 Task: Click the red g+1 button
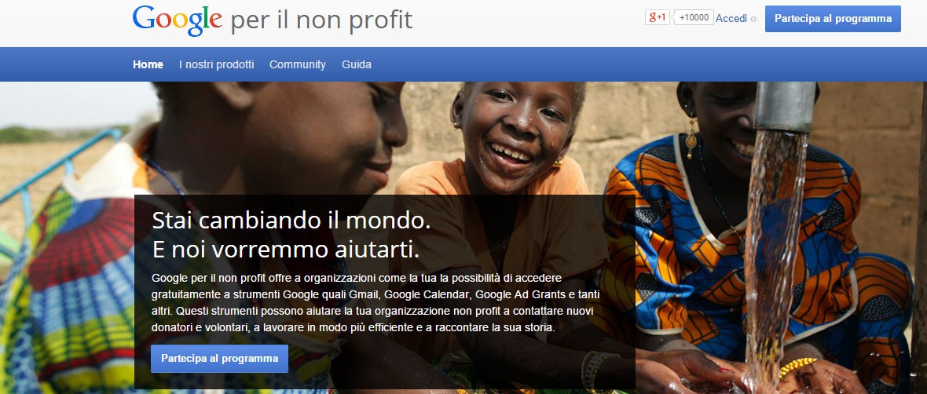pyautogui.click(x=658, y=18)
